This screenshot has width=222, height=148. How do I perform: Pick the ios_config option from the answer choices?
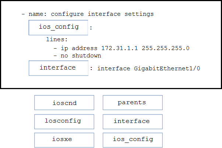coord(132,140)
